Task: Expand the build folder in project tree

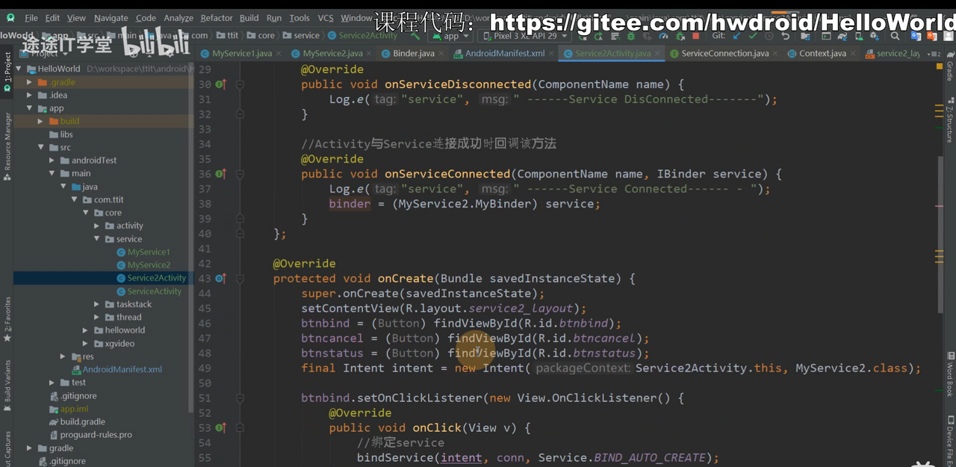Action: pos(42,121)
